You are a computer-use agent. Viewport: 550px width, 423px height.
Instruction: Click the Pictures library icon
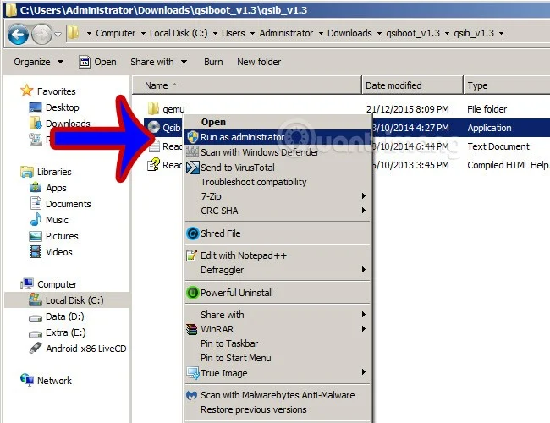[36, 236]
